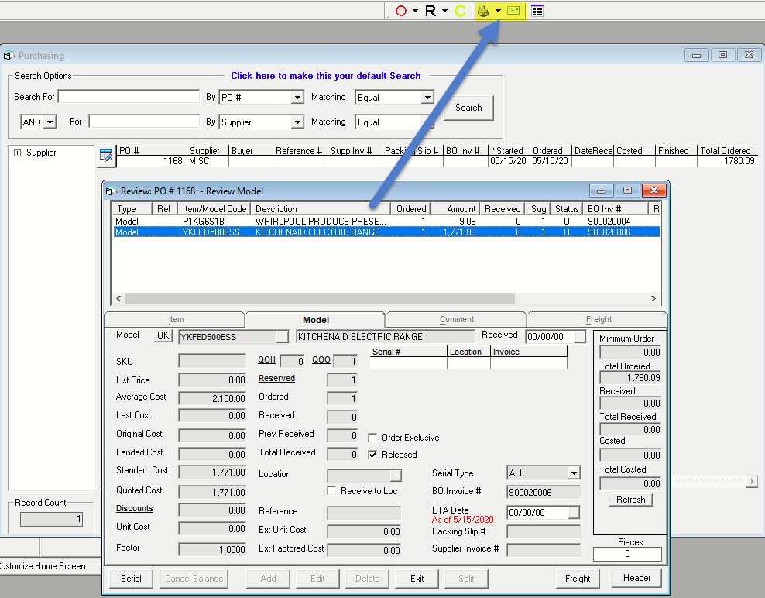
Task: Open the Matching dropdown beside By PO #
Action: coord(427,97)
